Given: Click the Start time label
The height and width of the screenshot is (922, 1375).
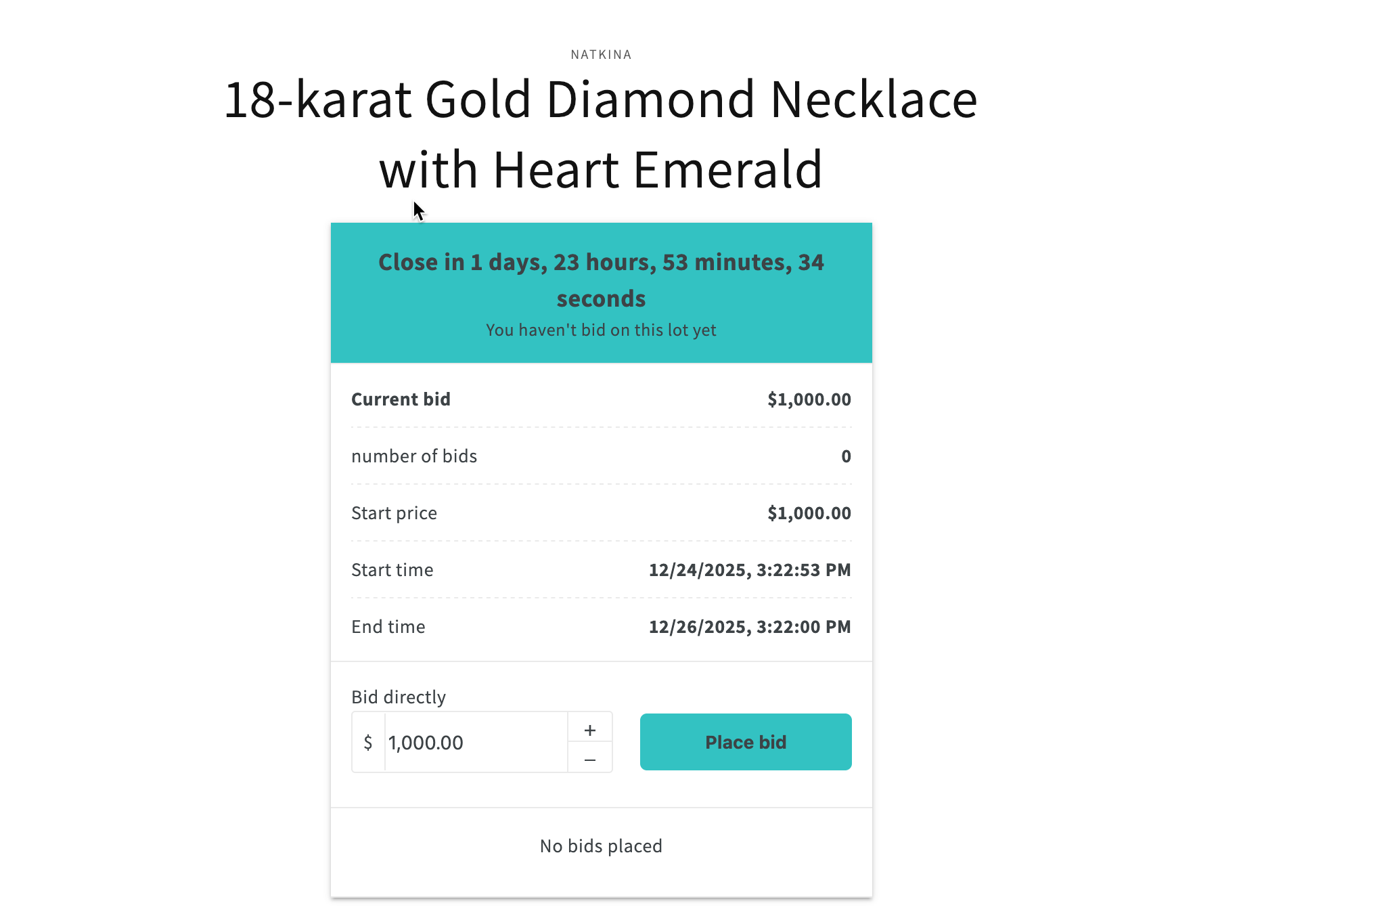Looking at the screenshot, I should [x=392, y=570].
